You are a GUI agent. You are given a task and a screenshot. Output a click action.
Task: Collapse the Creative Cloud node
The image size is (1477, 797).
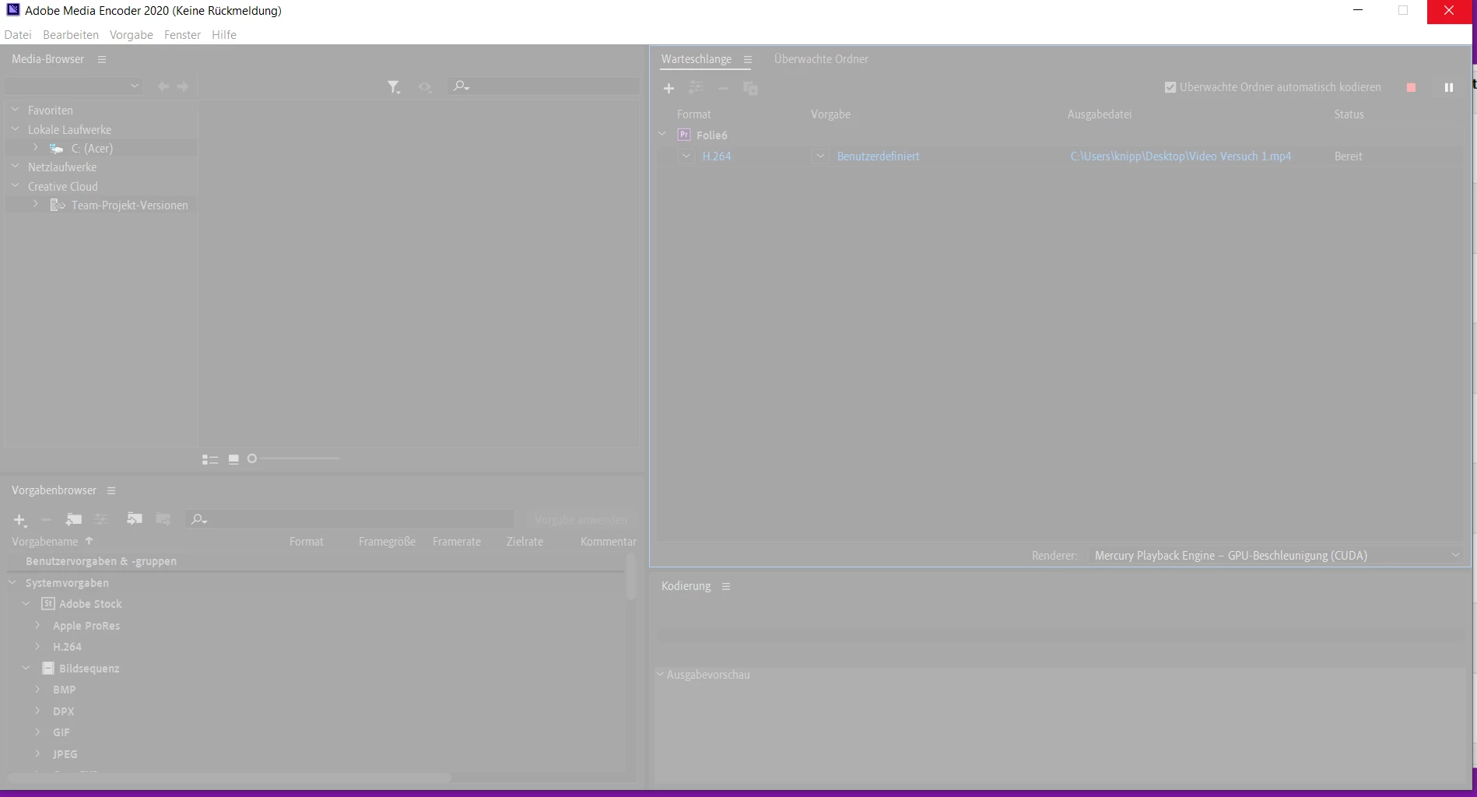[15, 185]
